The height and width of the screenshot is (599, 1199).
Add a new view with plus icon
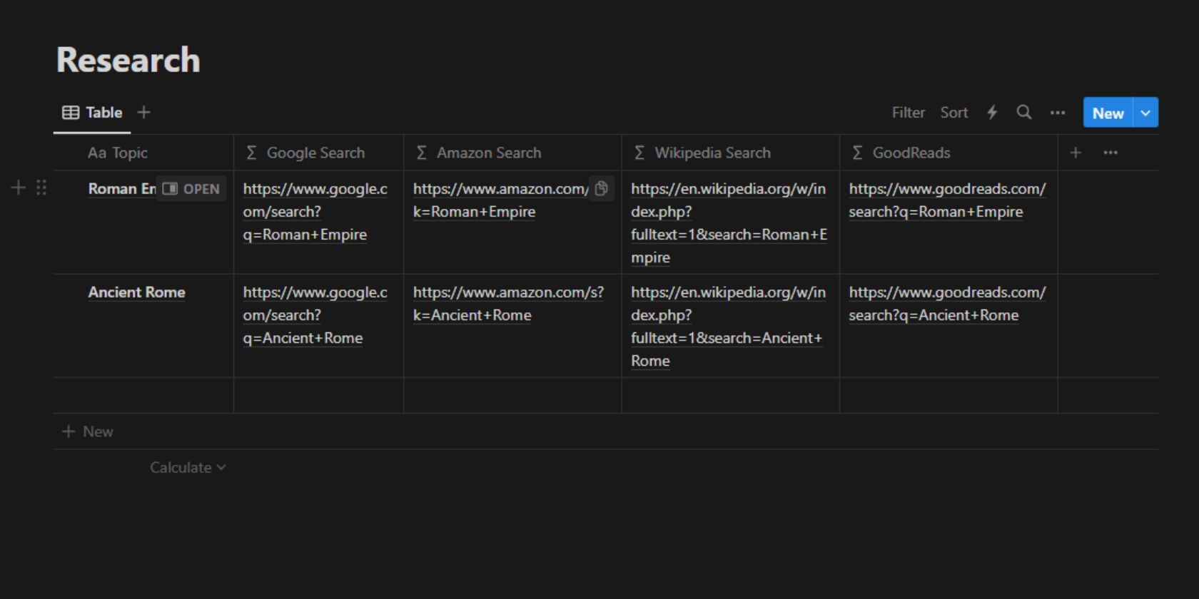[x=143, y=113]
